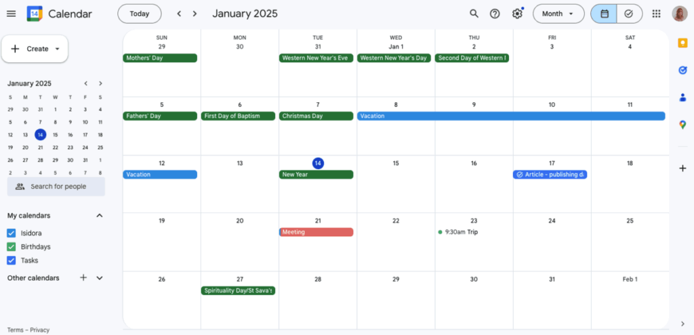Open Vacation event on Sunday 12
Viewport: 694px width, 335px height.
click(160, 175)
